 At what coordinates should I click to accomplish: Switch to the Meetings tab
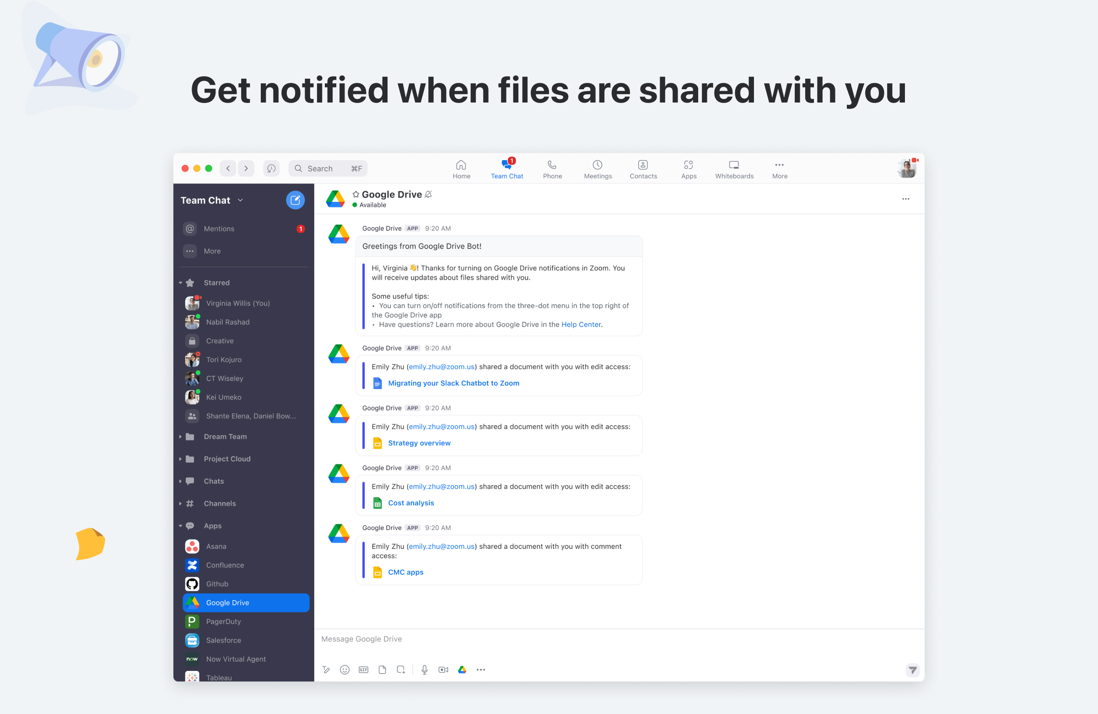tap(597, 169)
